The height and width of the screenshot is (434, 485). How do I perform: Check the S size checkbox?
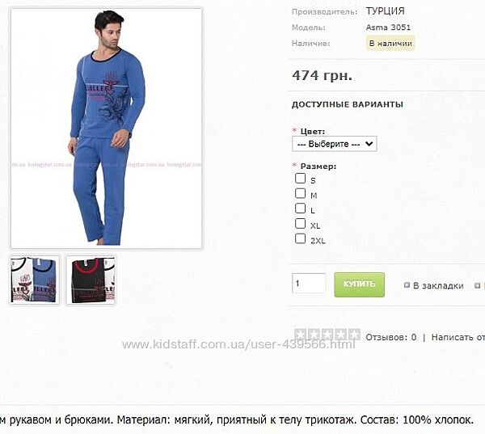pos(300,179)
